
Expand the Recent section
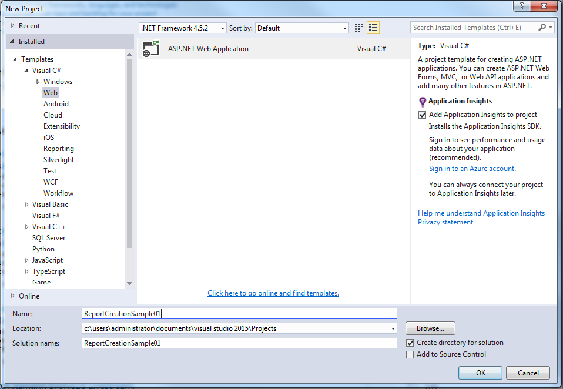click(x=12, y=25)
